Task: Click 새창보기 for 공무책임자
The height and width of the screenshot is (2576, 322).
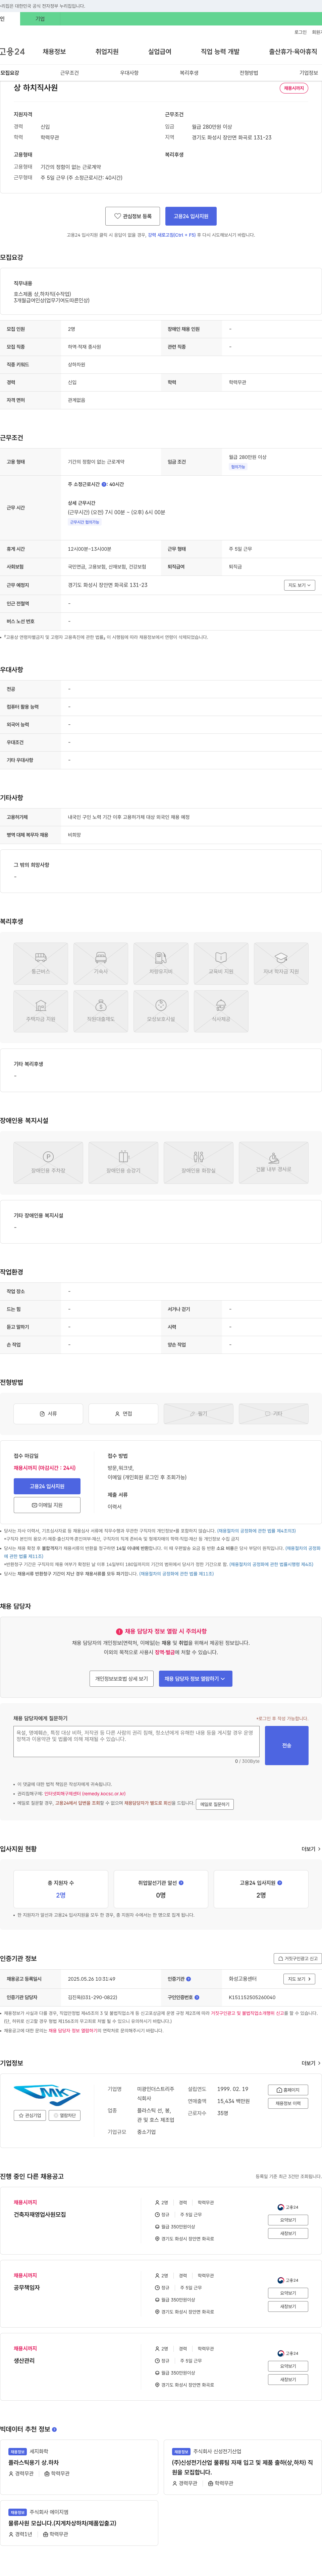Action: tap(288, 2306)
